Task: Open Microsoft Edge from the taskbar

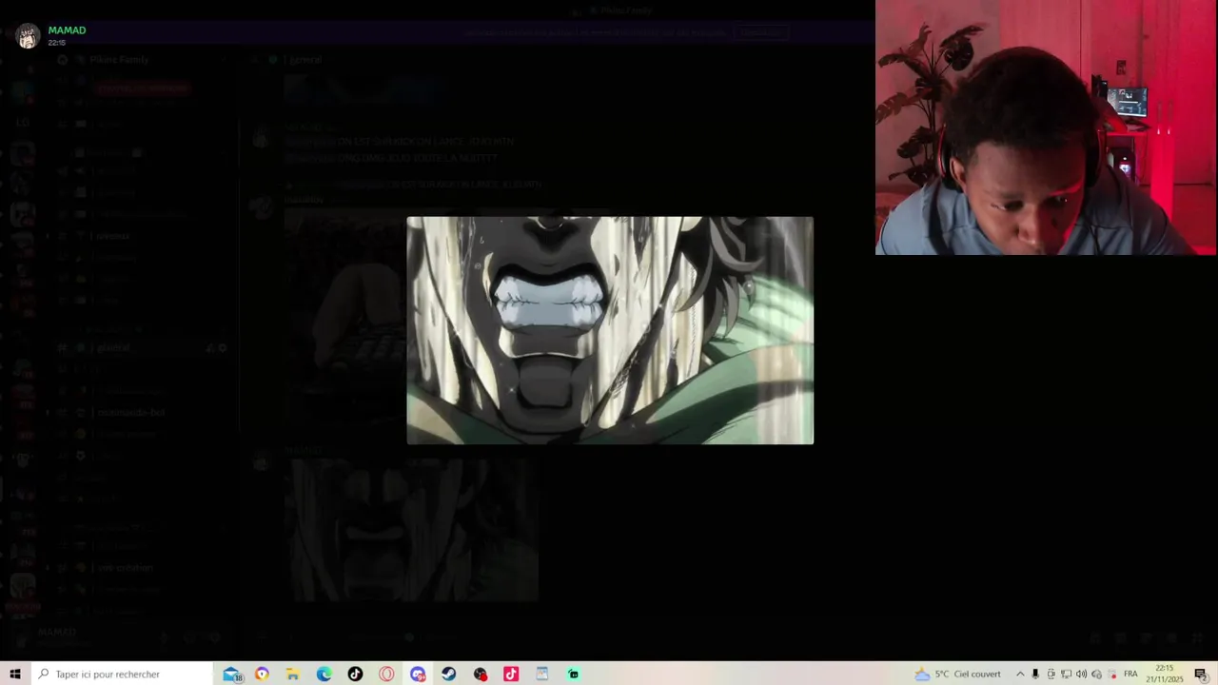Action: pyautogui.click(x=324, y=674)
